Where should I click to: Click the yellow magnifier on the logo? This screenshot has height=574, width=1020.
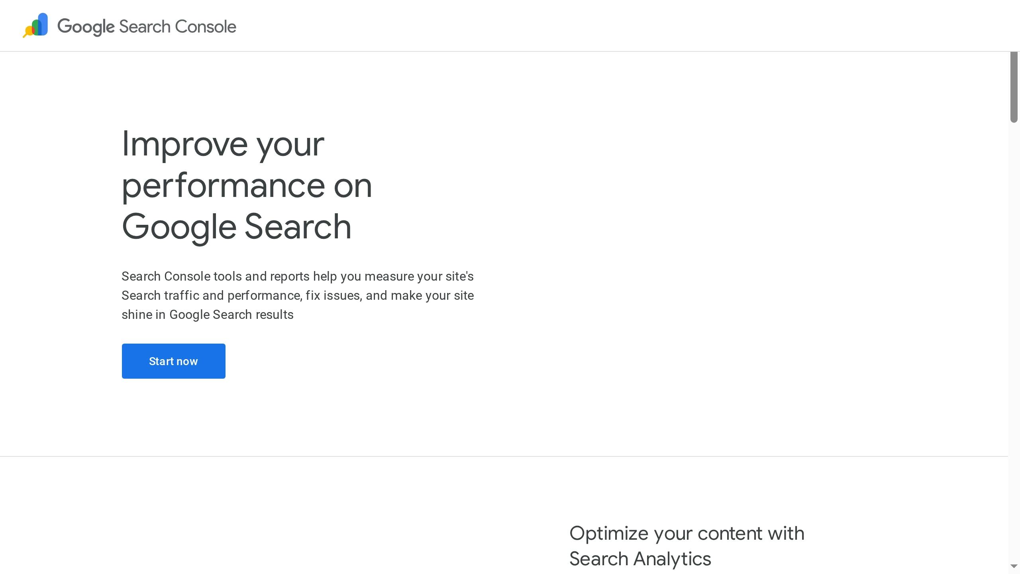[28, 32]
